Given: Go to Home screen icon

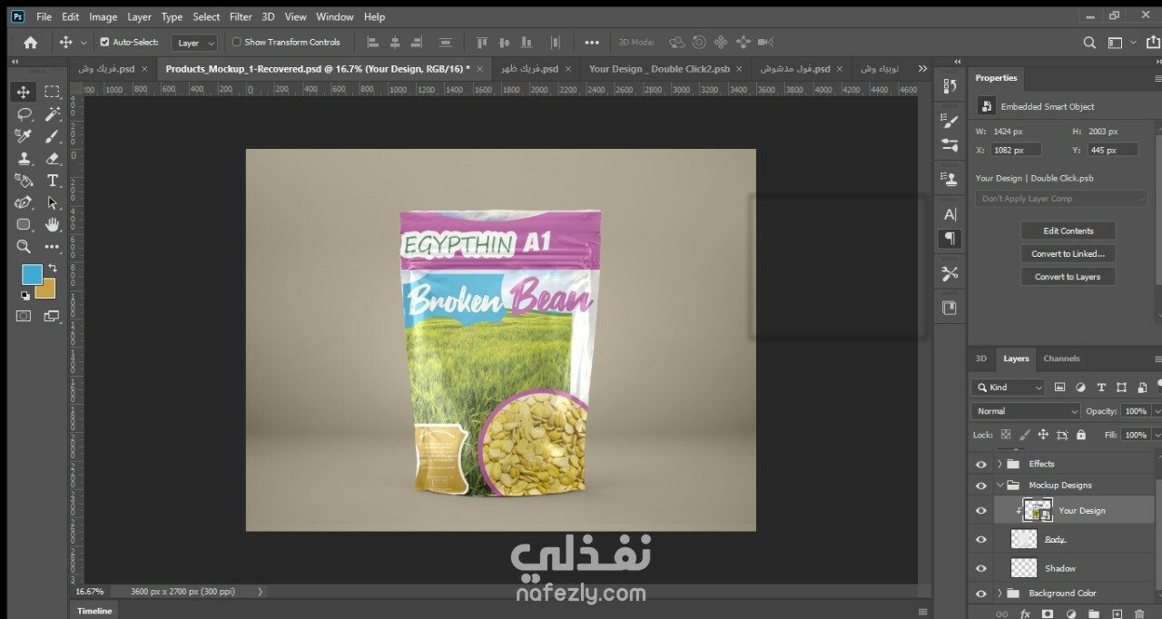Looking at the screenshot, I should point(30,42).
